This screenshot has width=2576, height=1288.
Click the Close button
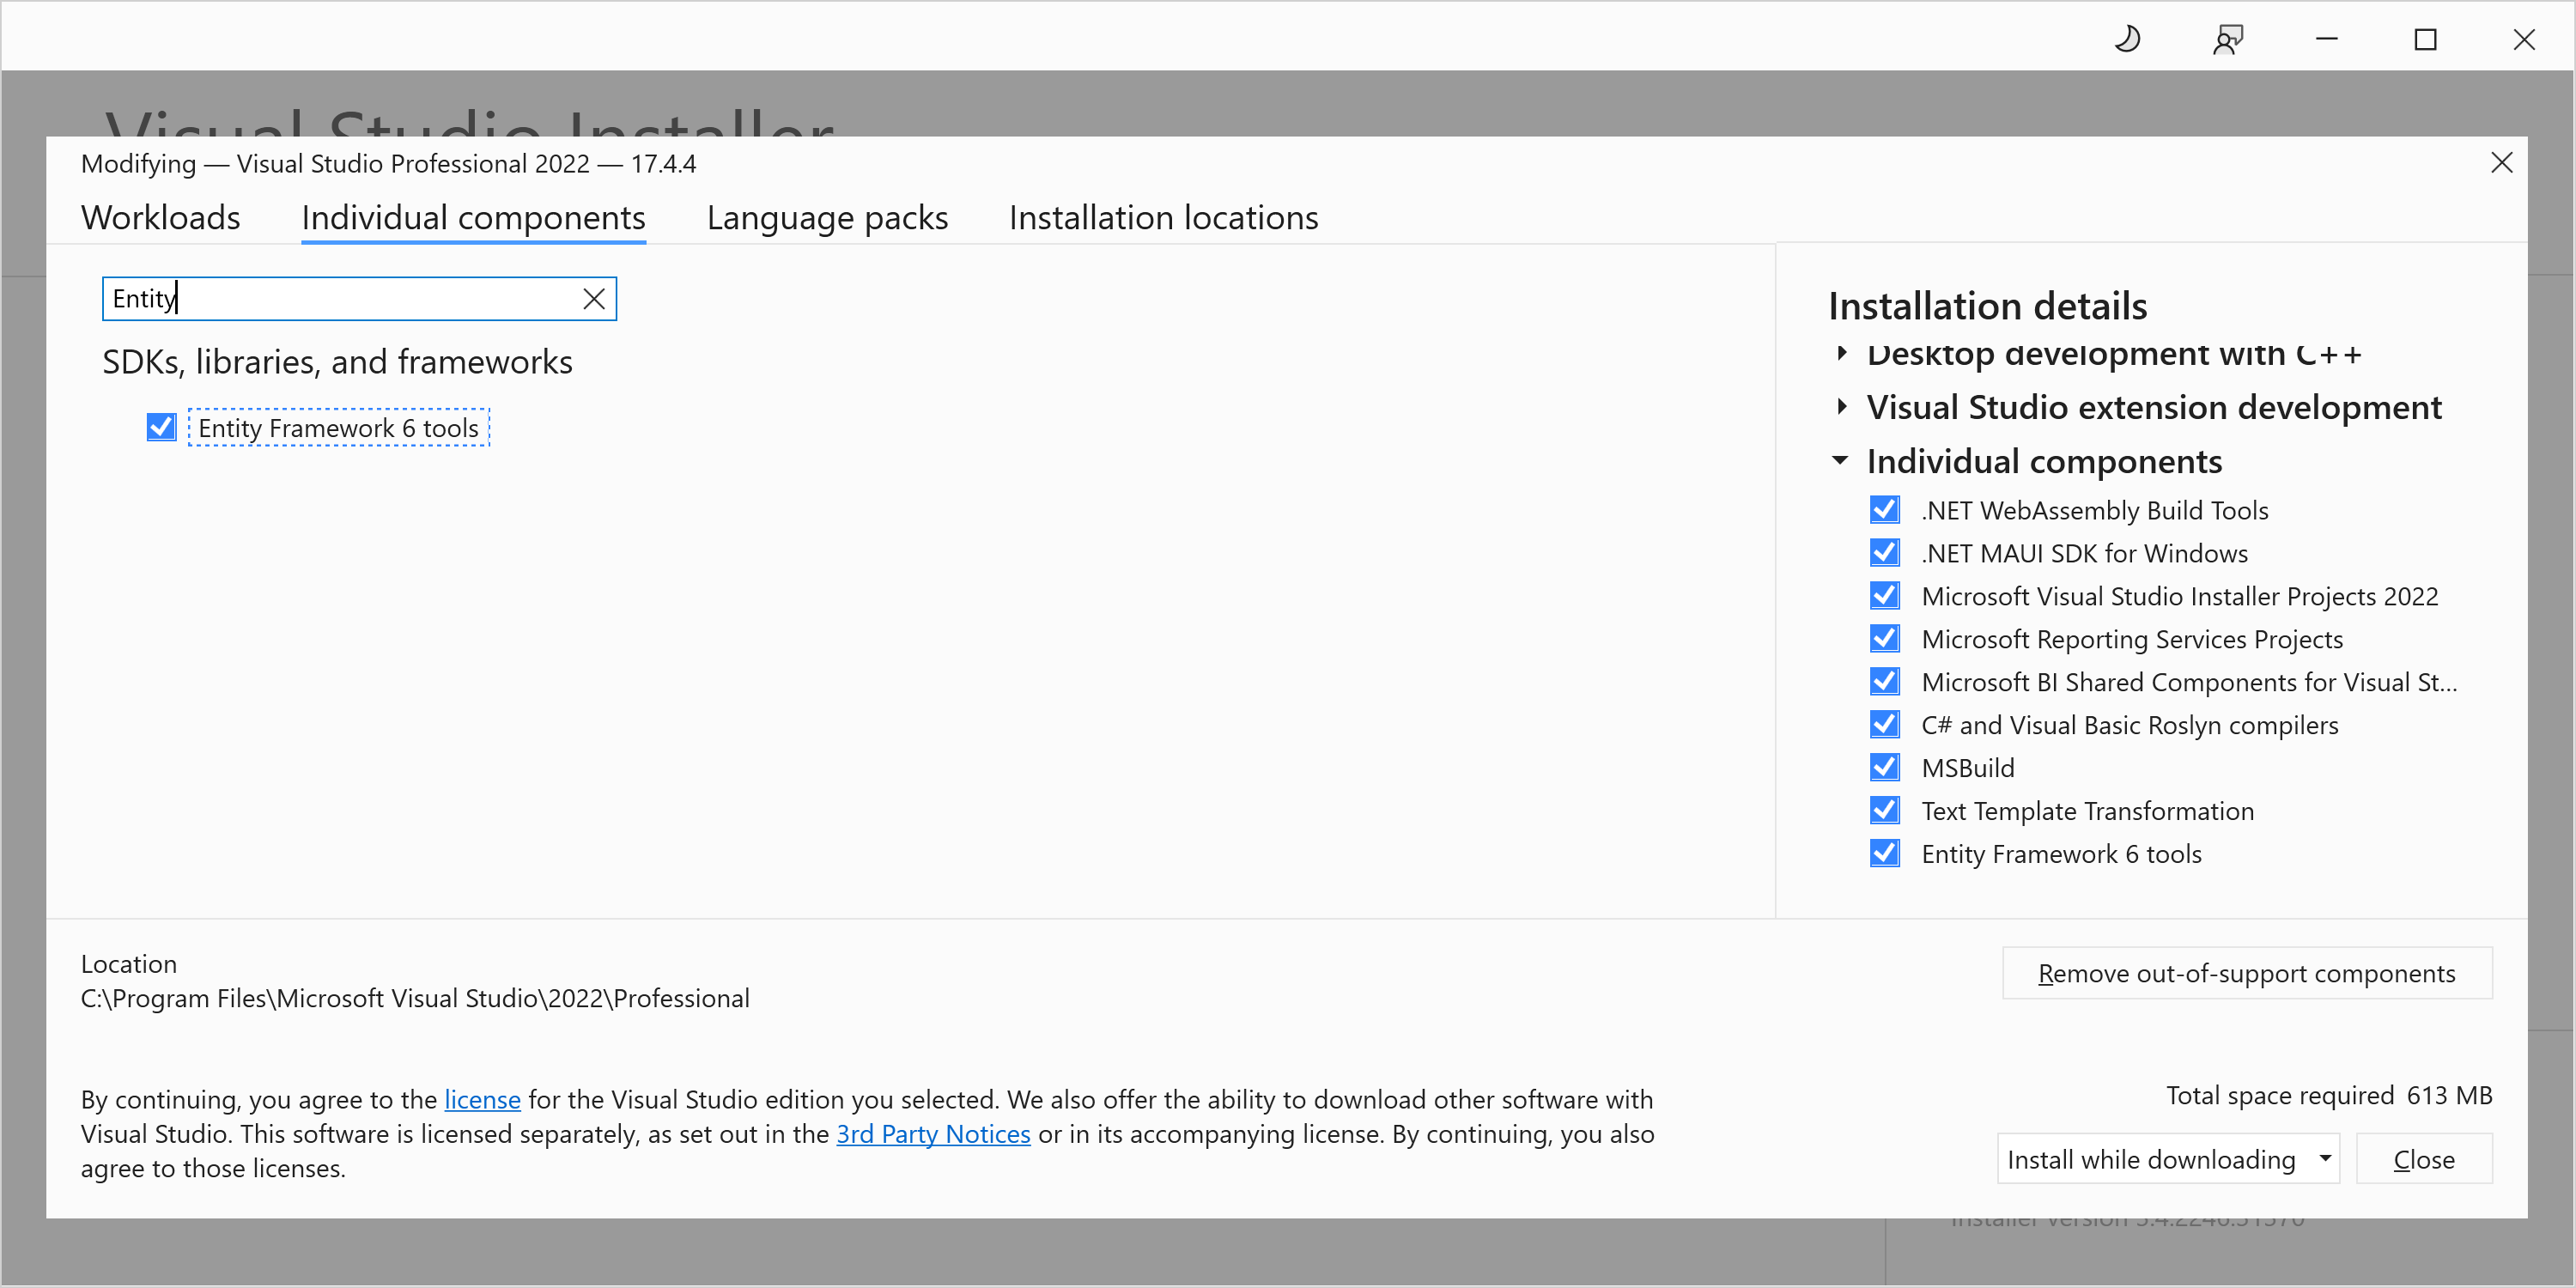click(2423, 1159)
